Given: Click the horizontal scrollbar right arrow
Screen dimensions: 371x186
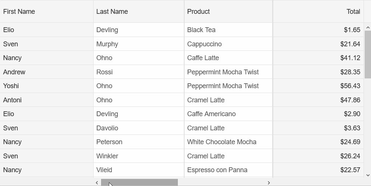Looking at the screenshot, I should click(x=269, y=182).
